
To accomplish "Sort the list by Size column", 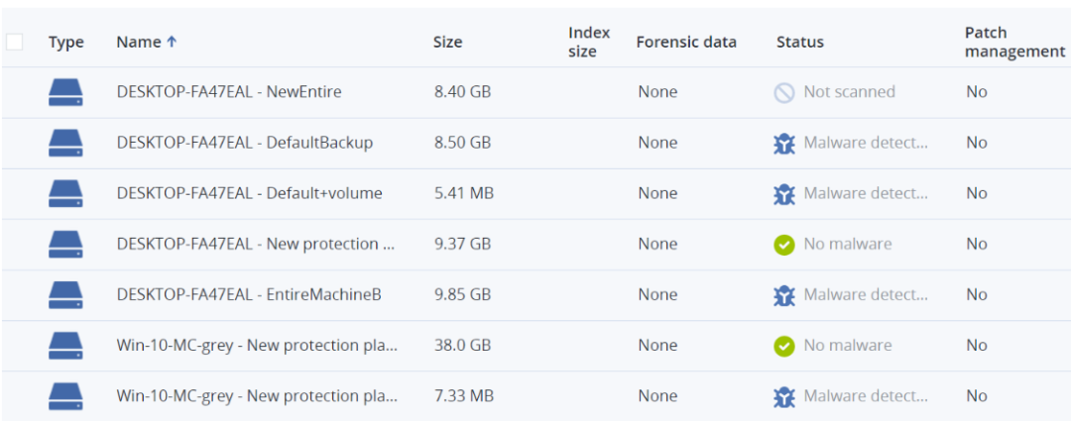I will (447, 42).
